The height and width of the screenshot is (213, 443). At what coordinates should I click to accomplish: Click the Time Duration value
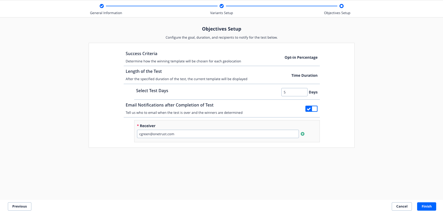point(304,75)
